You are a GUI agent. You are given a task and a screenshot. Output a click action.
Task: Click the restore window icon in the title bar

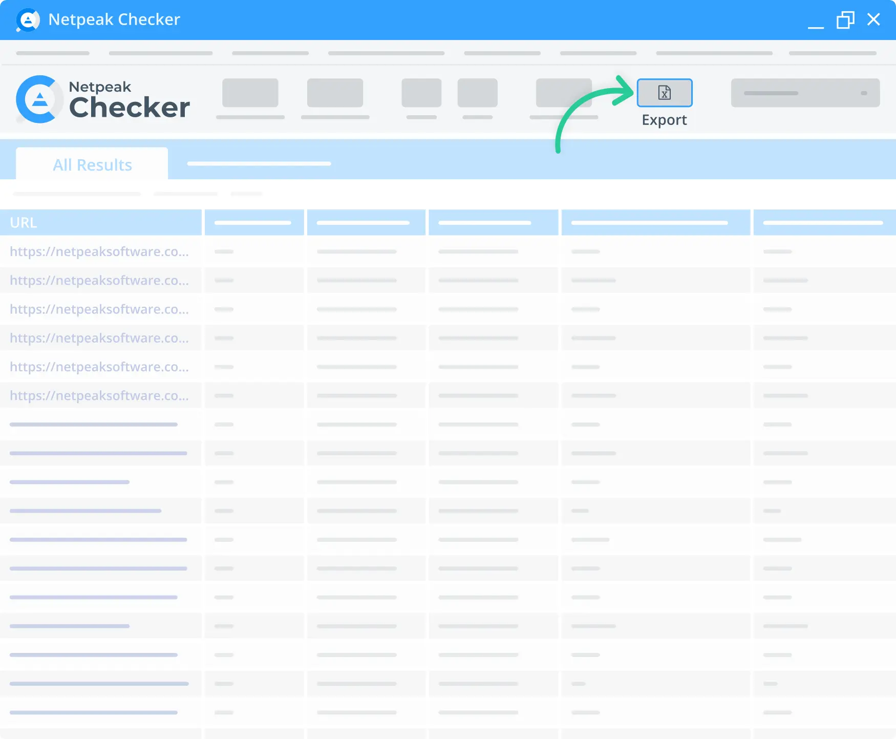tap(845, 20)
